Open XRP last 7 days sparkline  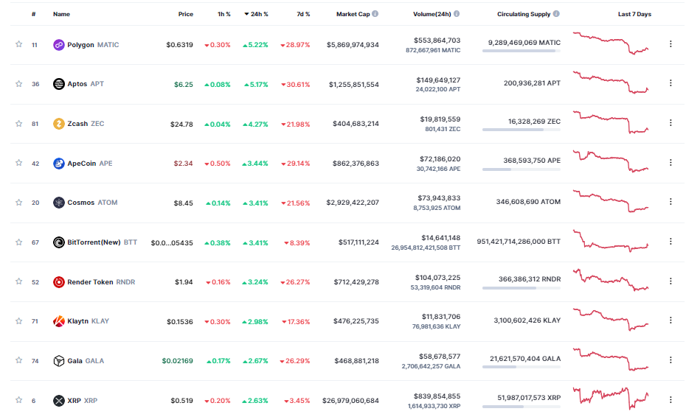[611, 398]
